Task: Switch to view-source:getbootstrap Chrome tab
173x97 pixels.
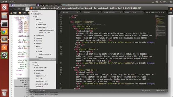Action: [x=49, y=5]
